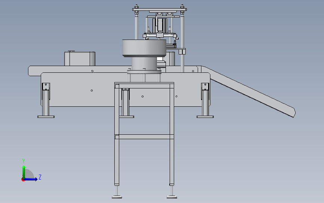Click the 'Z' axis label

pos(40,177)
